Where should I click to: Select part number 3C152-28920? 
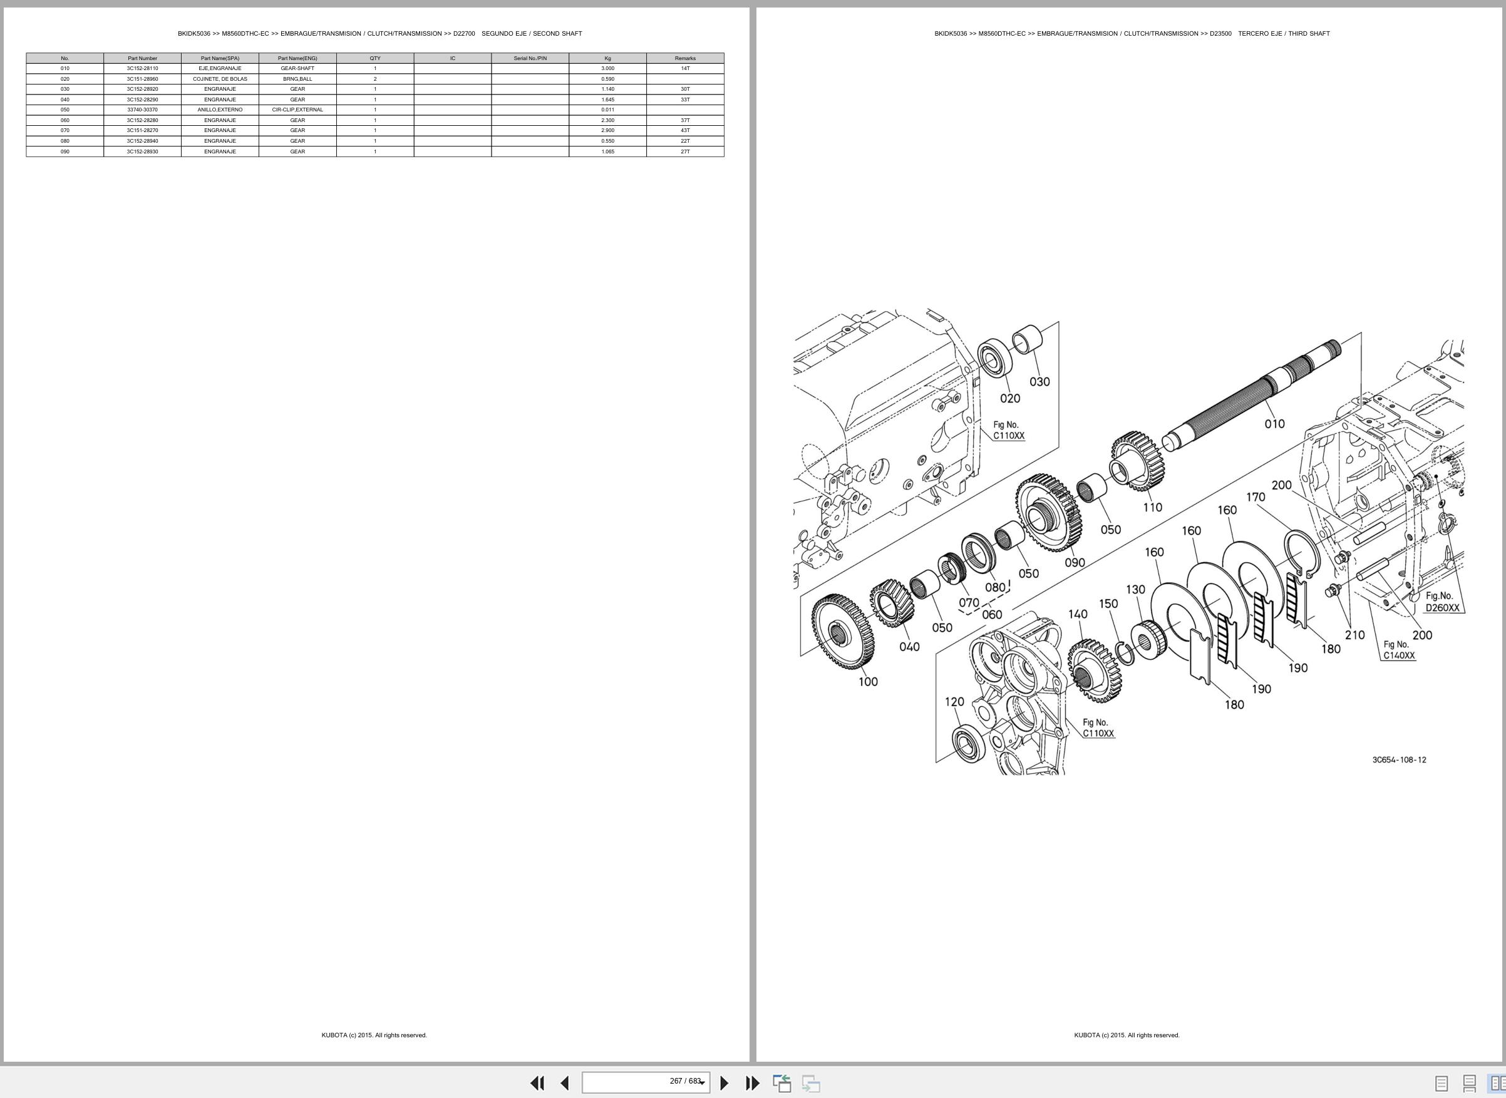click(x=142, y=89)
